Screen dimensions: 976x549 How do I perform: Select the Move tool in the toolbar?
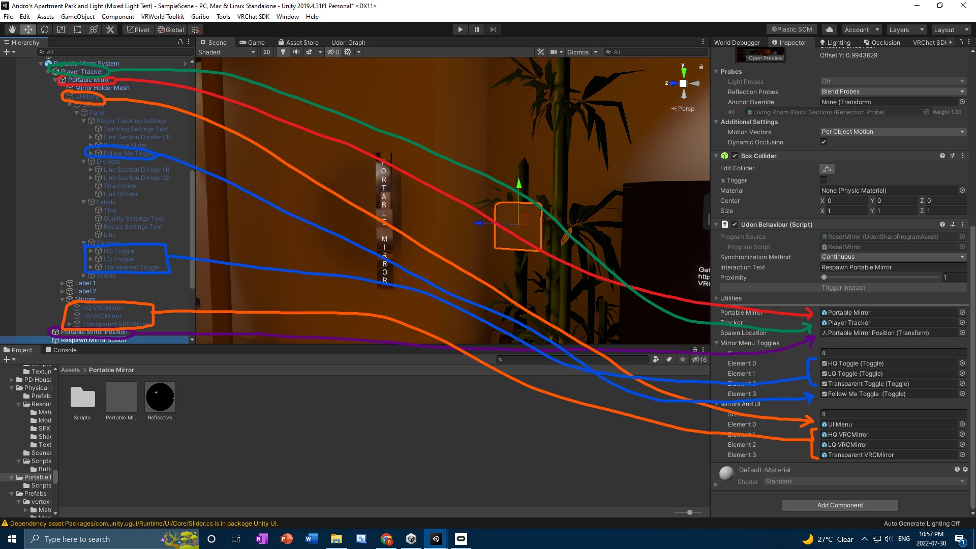(x=28, y=29)
